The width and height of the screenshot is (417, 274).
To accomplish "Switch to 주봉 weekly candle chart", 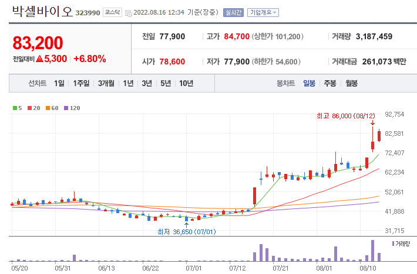I will [330, 83].
